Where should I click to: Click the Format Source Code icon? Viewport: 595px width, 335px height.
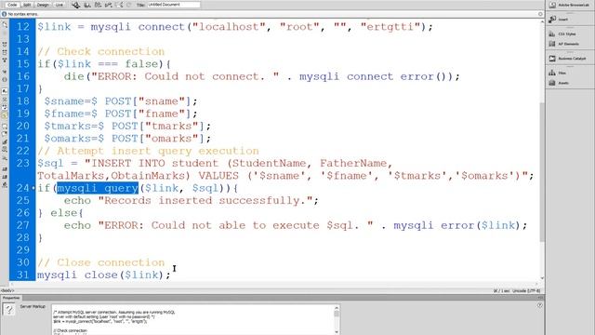pos(5,185)
